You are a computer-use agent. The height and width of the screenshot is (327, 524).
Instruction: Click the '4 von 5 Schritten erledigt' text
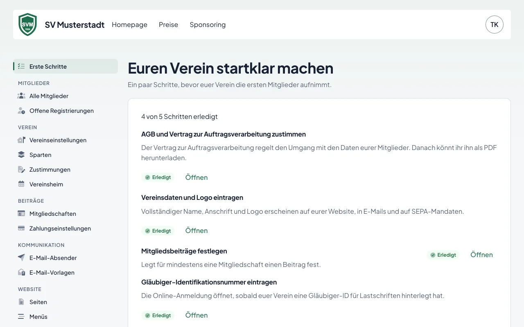click(x=179, y=116)
